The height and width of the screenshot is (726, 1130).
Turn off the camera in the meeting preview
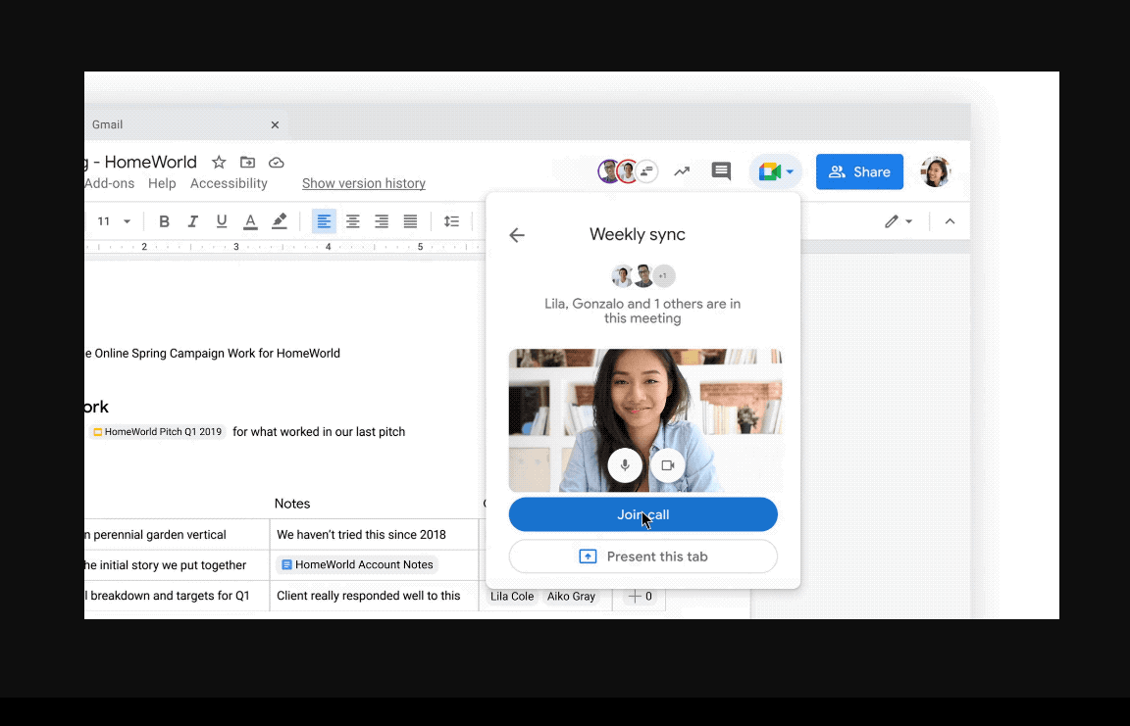click(x=668, y=465)
